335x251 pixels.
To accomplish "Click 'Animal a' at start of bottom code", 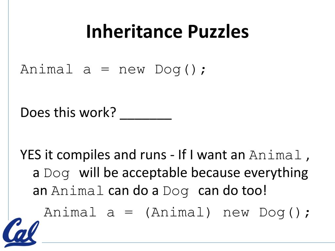I will (79, 212).
